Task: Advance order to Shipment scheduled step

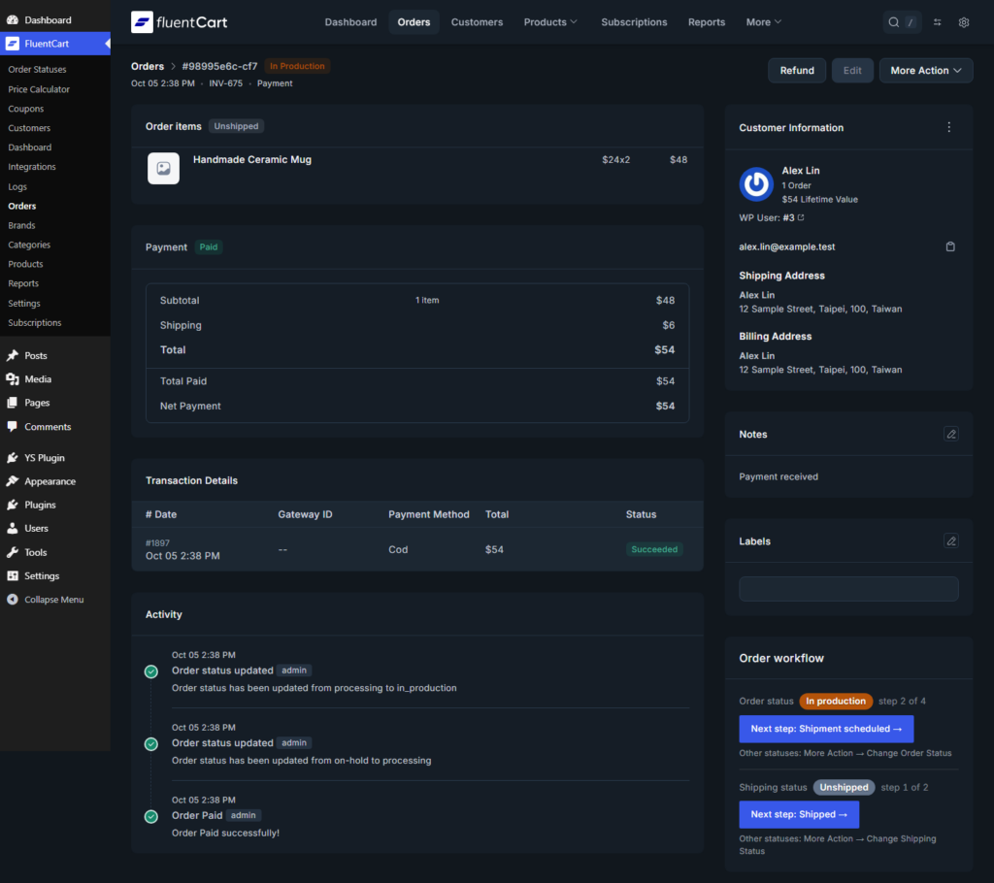Action: [x=826, y=729]
